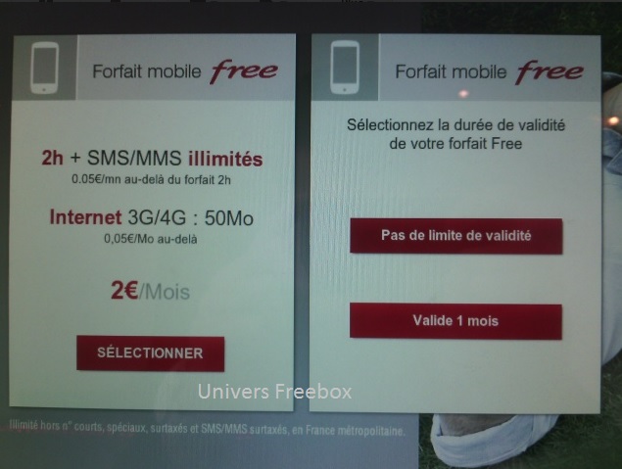This screenshot has height=469, width=622.
Task: Choose "Pas de limite de validité"
Action: coord(456,236)
